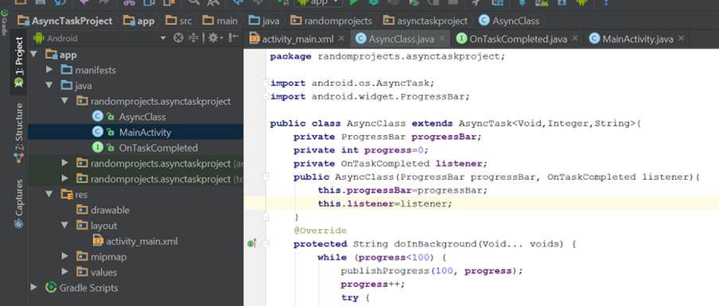Click the while (progress<100) line
This screenshot has width=719, height=306.
[382, 258]
